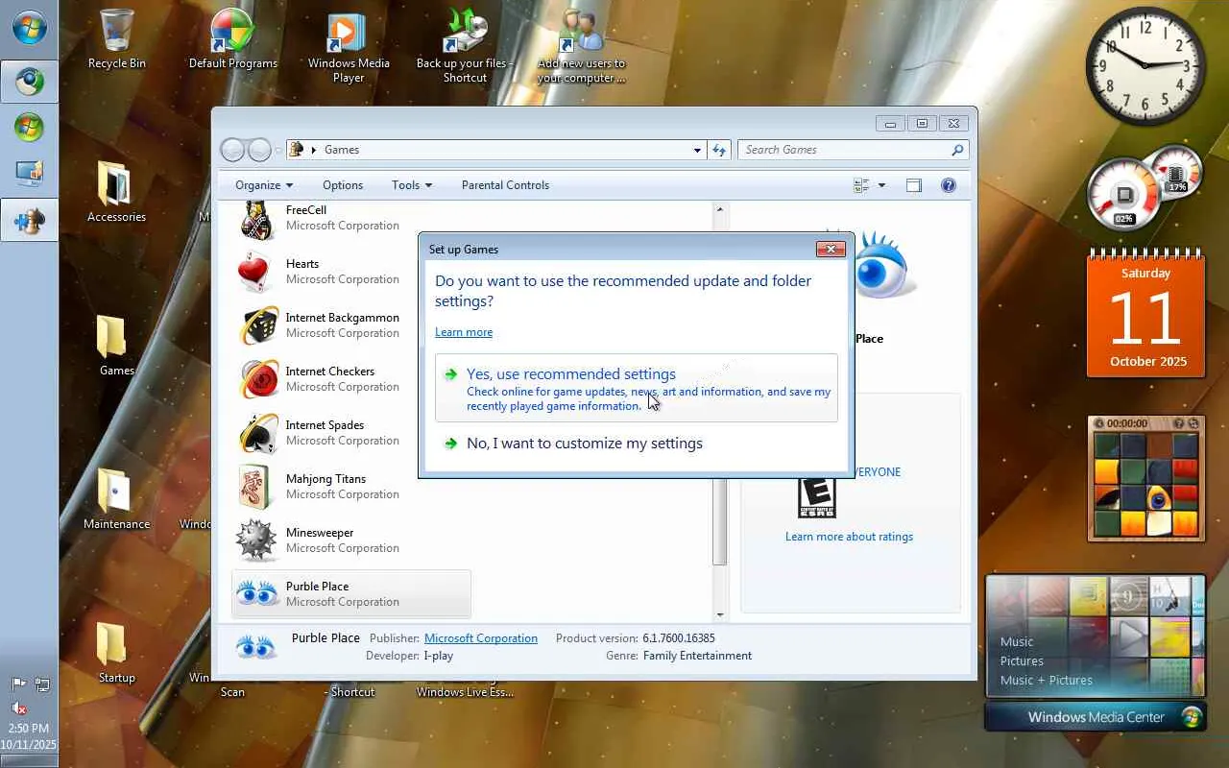This screenshot has height=768, width=1229.
Task: Click the blue orb taskbar icon below Start
Action: tap(29, 81)
